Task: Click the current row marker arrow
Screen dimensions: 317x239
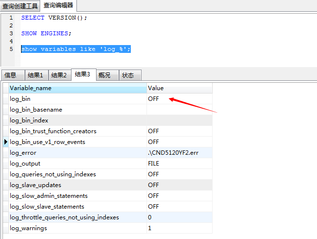Action: (x=6, y=142)
